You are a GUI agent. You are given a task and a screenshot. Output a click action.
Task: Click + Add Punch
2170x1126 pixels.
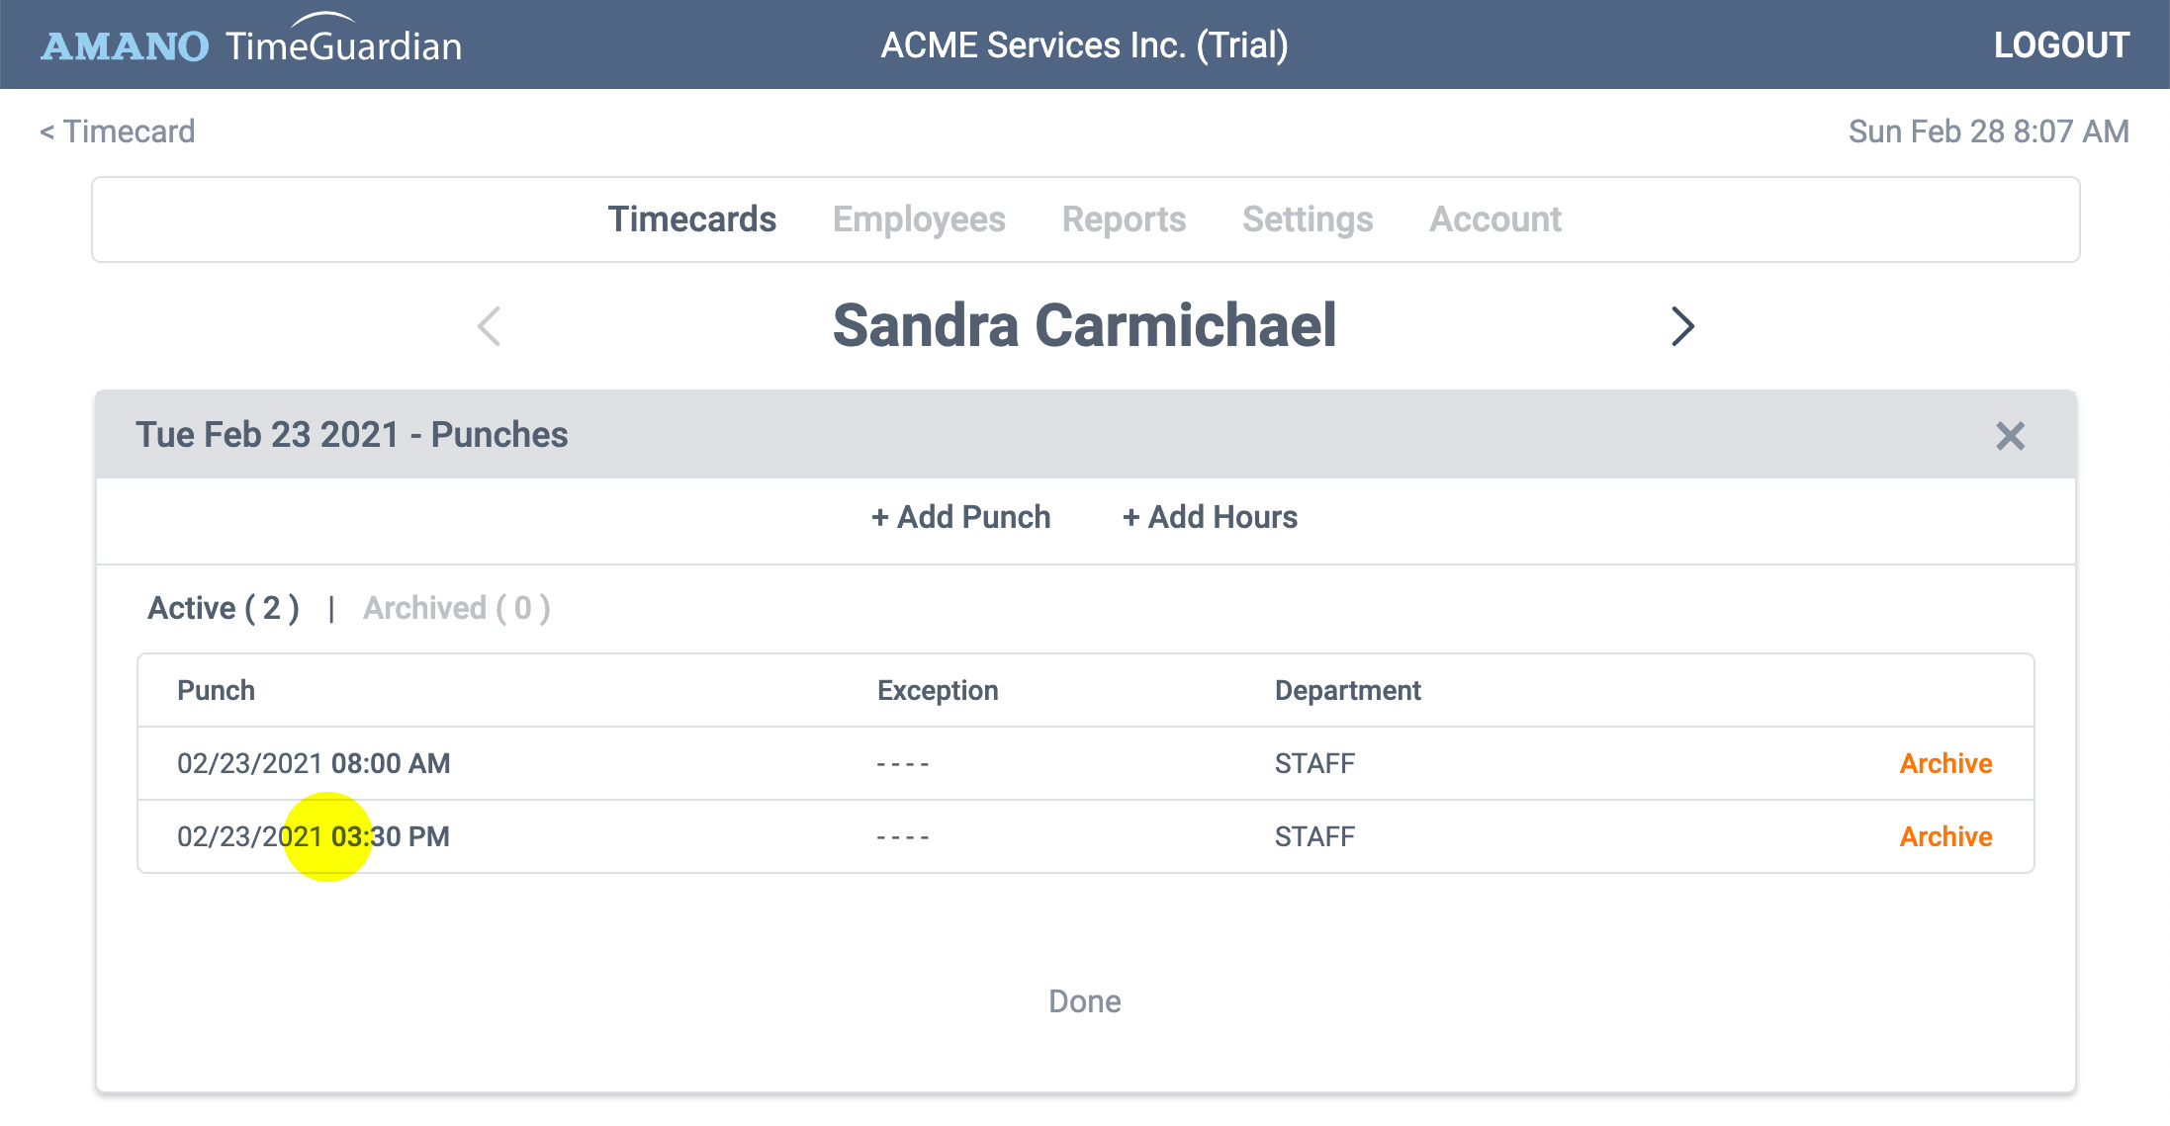[960, 517]
